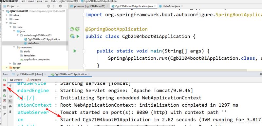Click the Spring bean gutter icon beside class

click(x=72, y=36)
